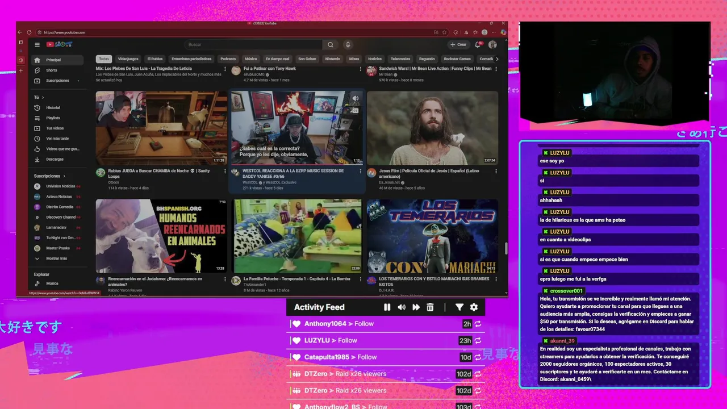
Task: Go to Principal in YouTube sidebar
Action: [x=57, y=60]
